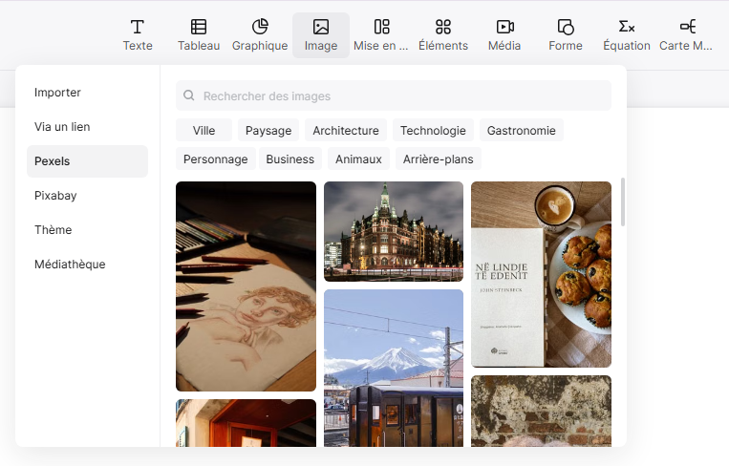Filter images by Gastronomie
729x466 pixels.
click(521, 131)
